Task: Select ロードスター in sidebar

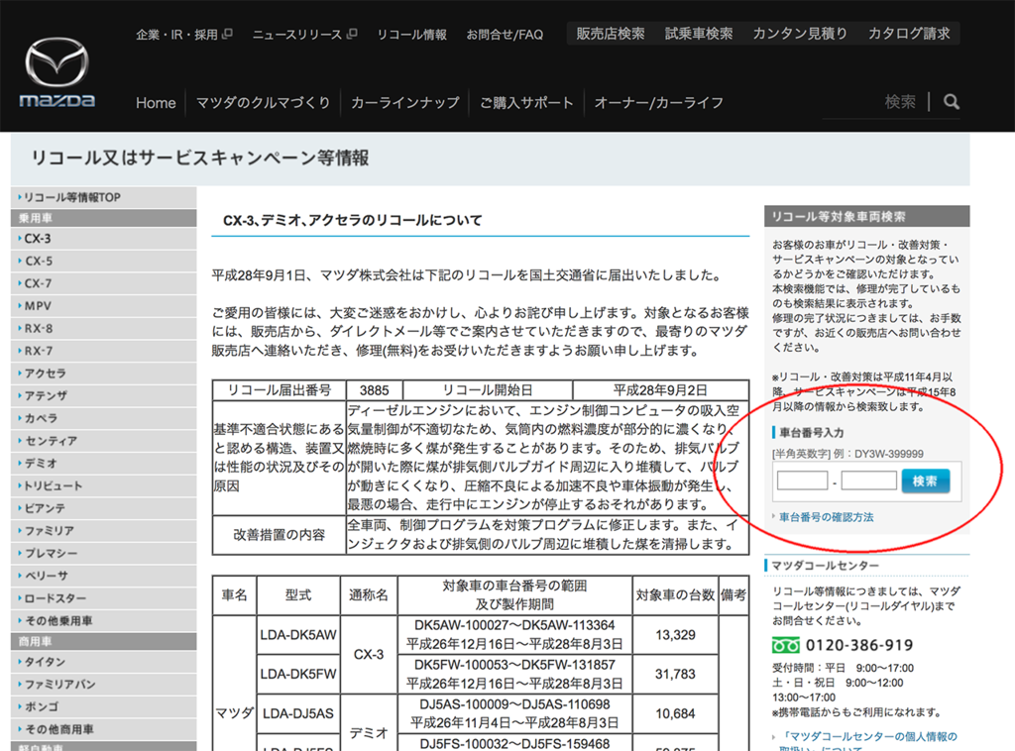Action: [x=103, y=598]
